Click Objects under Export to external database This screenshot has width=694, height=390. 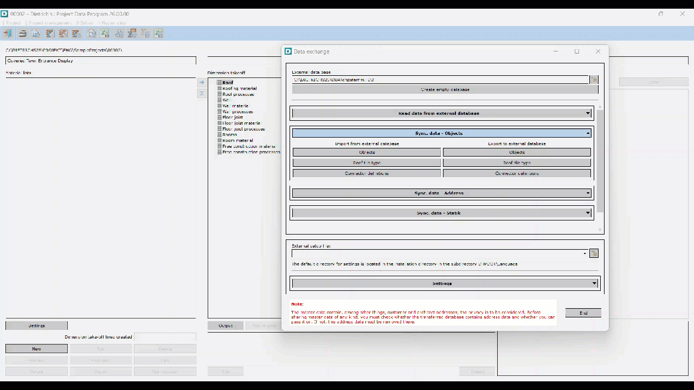pyautogui.click(x=517, y=153)
